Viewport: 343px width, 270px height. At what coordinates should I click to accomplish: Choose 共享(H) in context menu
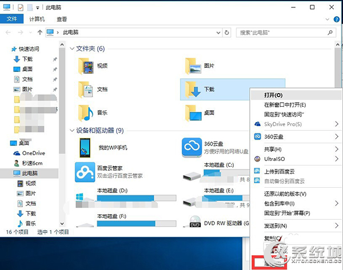point(296,150)
